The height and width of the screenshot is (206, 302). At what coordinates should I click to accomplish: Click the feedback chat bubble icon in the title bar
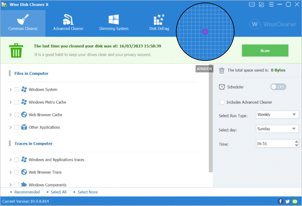252,5
